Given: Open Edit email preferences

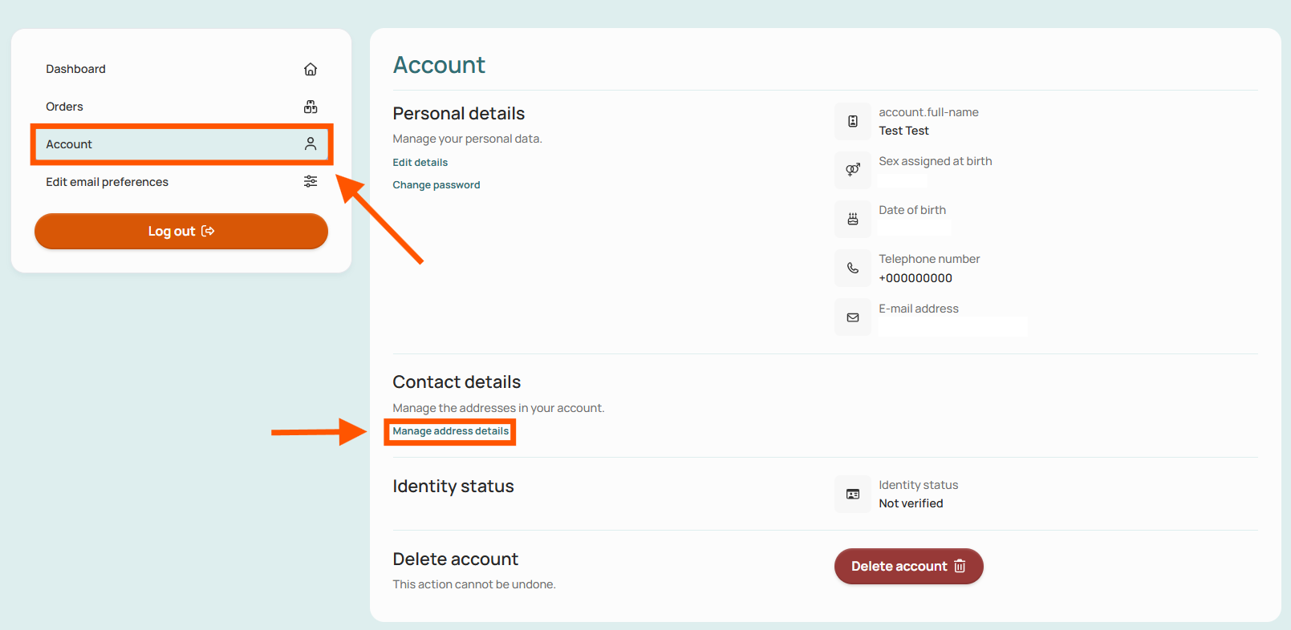Looking at the screenshot, I should point(181,182).
